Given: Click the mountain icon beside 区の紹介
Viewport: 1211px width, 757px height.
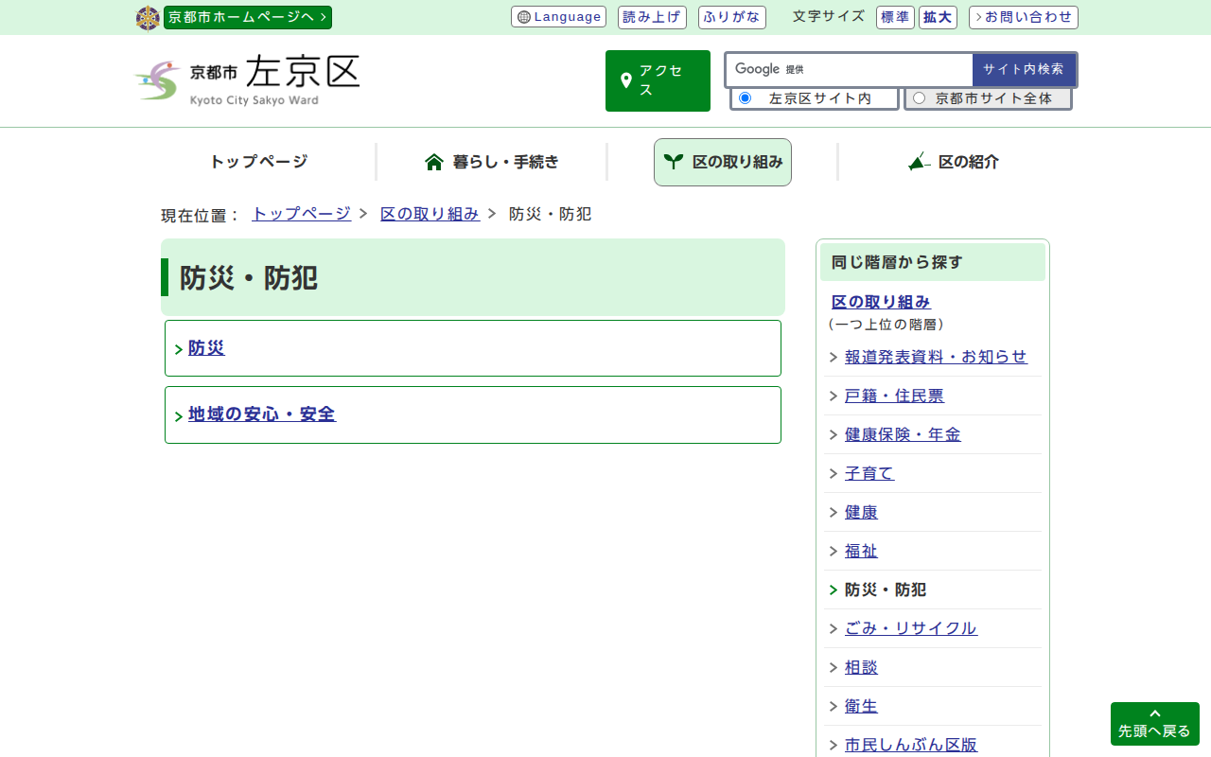Looking at the screenshot, I should (x=919, y=162).
